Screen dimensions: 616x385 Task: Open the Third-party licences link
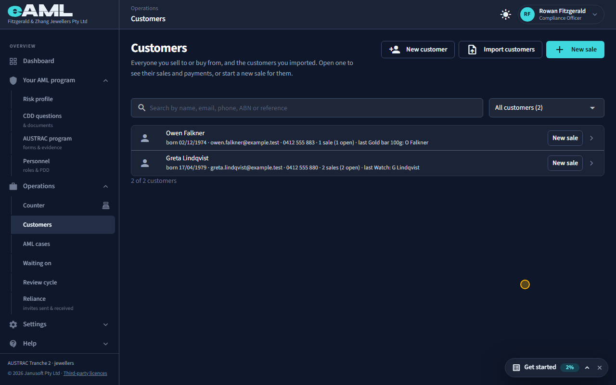click(85, 373)
